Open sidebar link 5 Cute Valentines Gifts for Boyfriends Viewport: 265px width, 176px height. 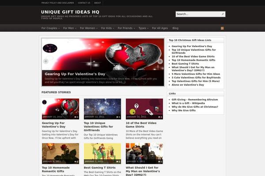pos(196,77)
